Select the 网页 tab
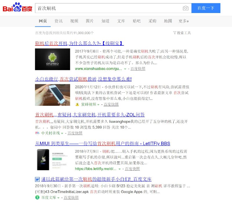The width and height of the screenshot is (232, 203). click(x=43, y=21)
